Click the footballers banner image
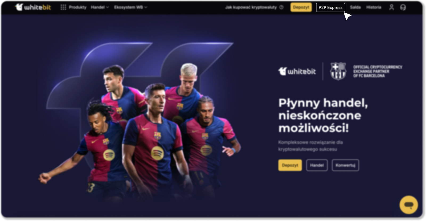The image size is (426, 221). coord(140,125)
